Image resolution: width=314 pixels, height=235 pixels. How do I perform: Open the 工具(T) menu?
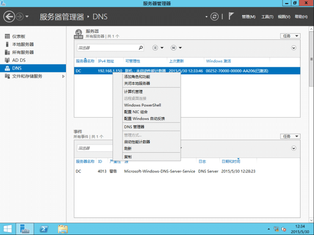(267, 17)
